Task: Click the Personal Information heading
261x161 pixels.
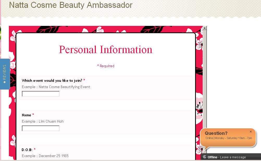Action: [x=105, y=50]
